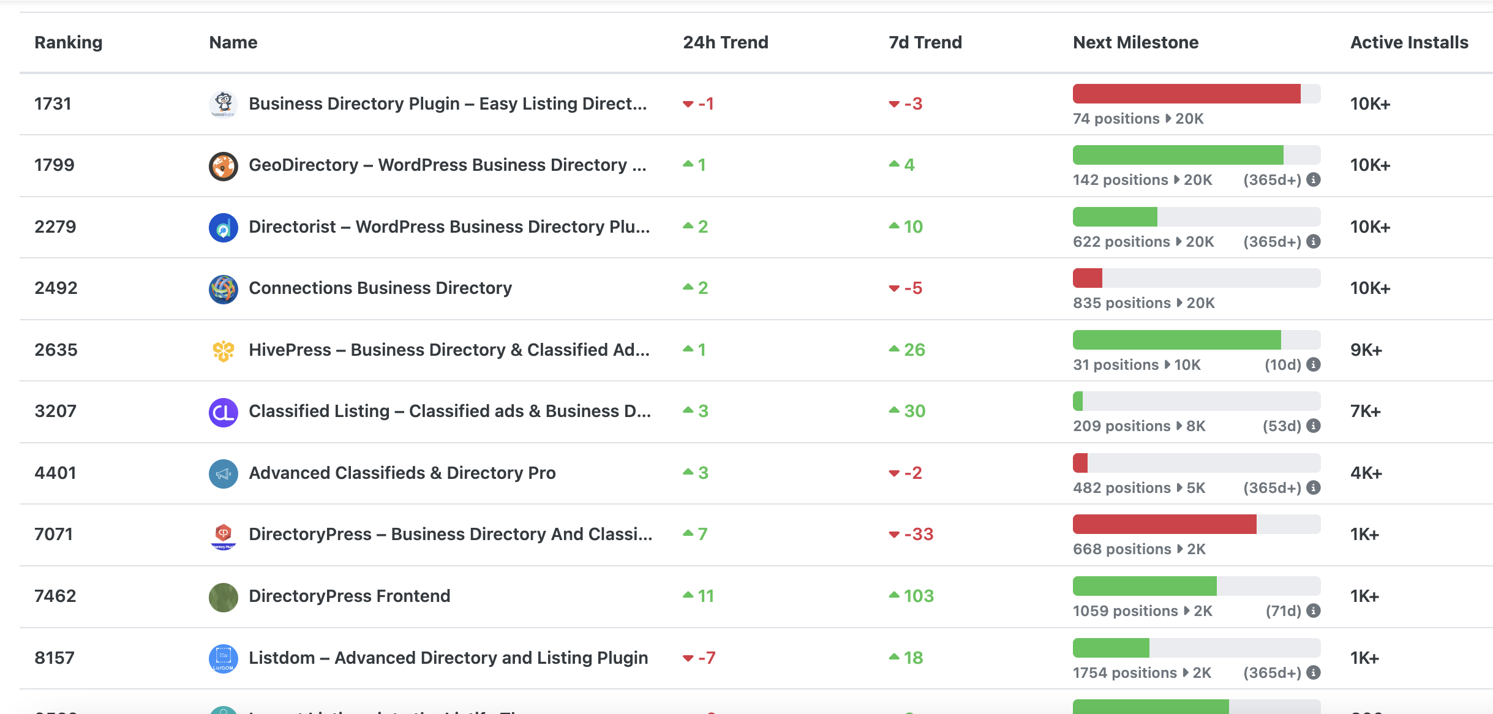The height and width of the screenshot is (714, 1493).
Task: Open the DirectoryPress Frontend plugin link
Action: [x=349, y=596]
